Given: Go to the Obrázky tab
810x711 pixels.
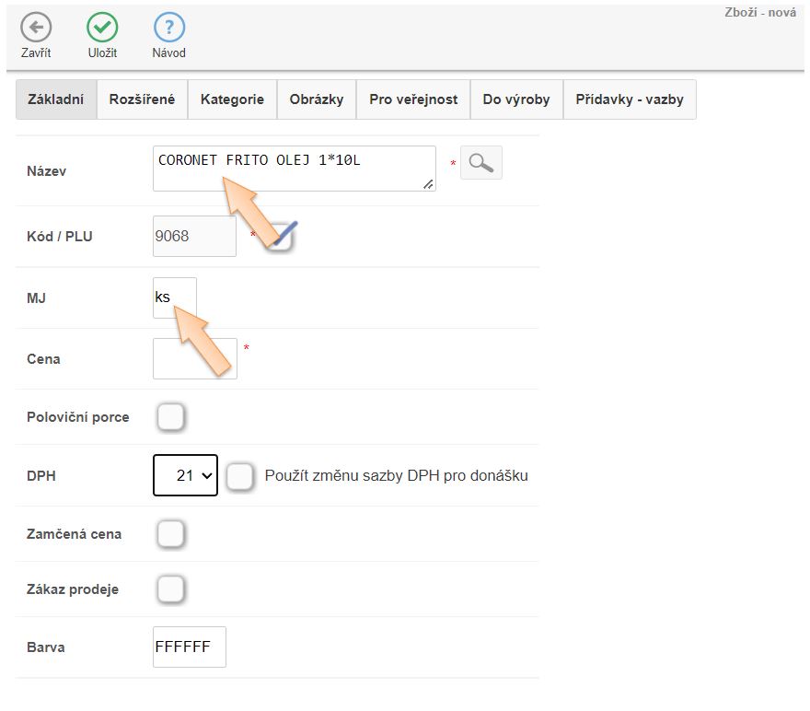Looking at the screenshot, I should click(316, 99).
